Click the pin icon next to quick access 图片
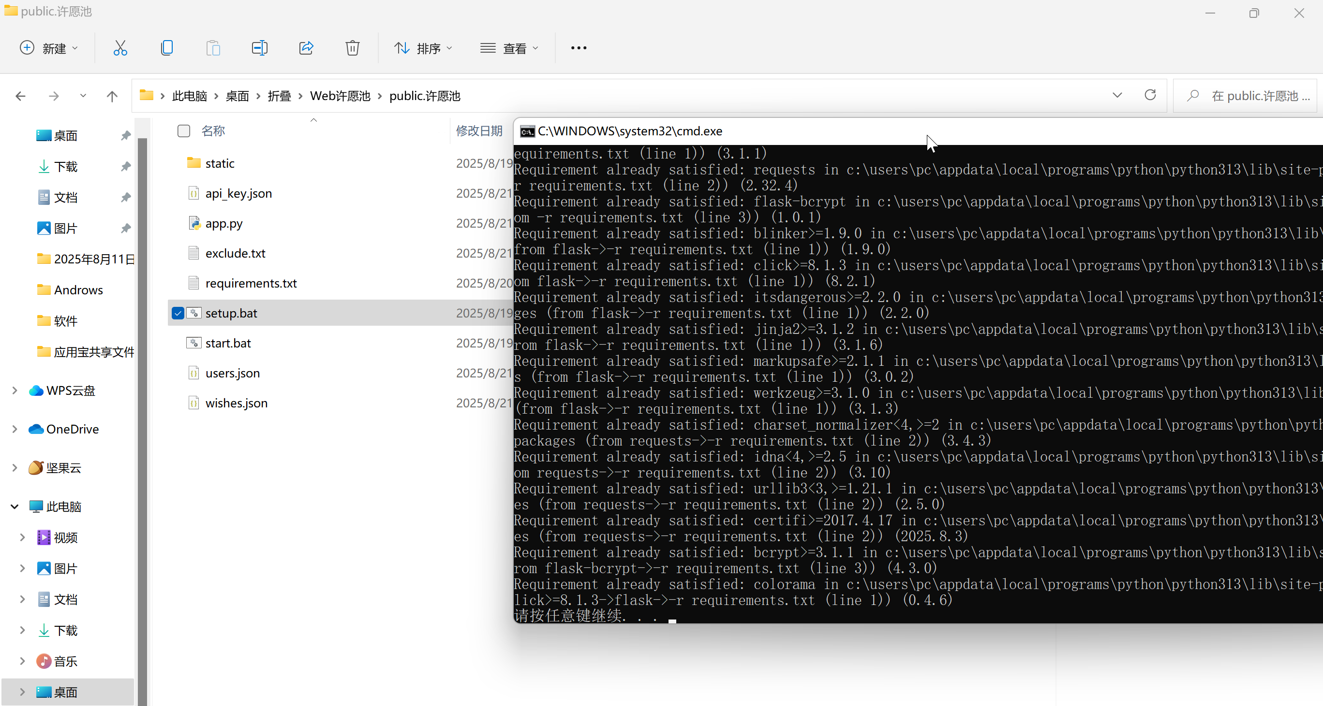Image resolution: width=1323 pixels, height=706 pixels. pyautogui.click(x=125, y=228)
